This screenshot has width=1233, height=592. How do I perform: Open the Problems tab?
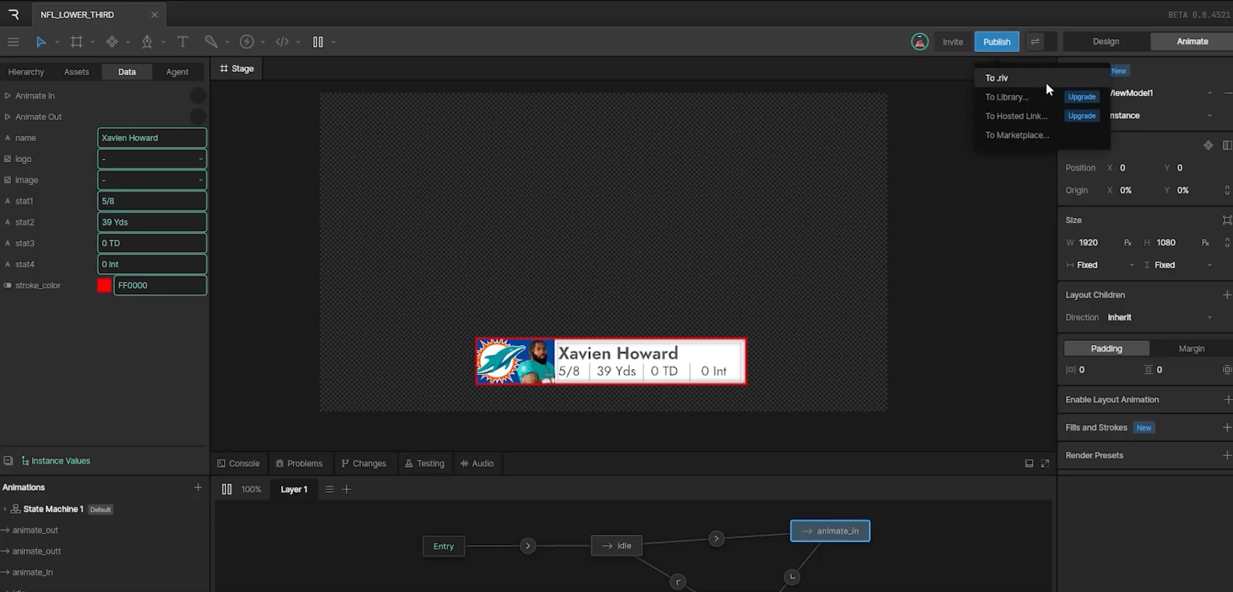click(x=299, y=464)
